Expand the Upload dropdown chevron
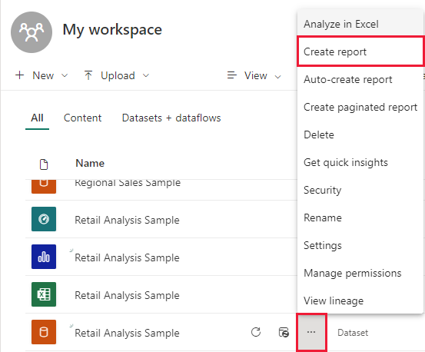 tap(146, 75)
